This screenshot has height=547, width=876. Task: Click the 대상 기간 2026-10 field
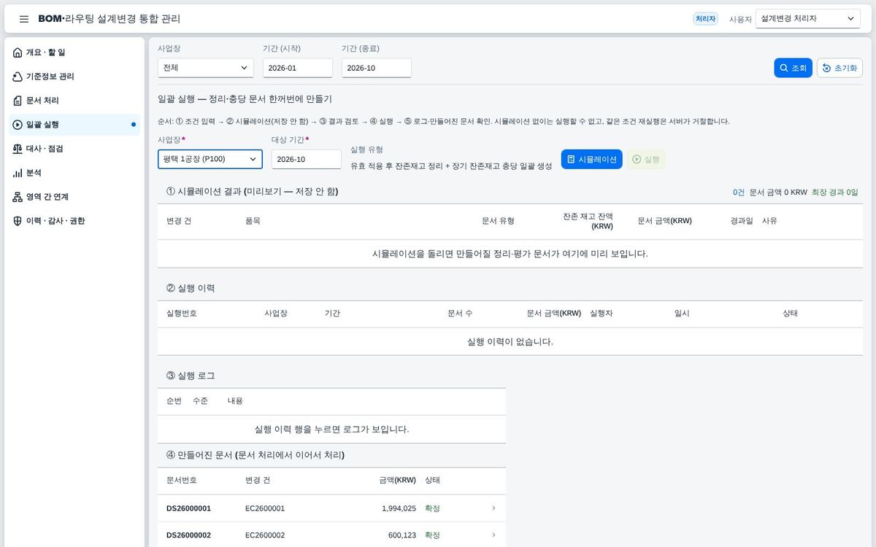[307, 159]
